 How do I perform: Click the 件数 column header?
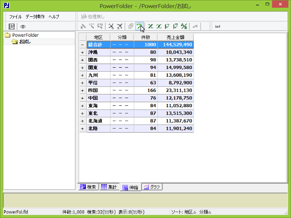click(145, 37)
